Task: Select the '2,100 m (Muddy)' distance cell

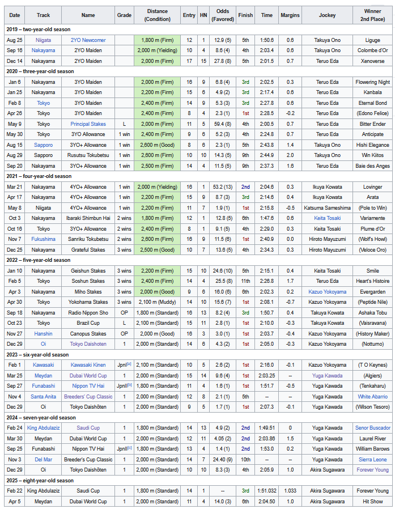Action: [157, 302]
